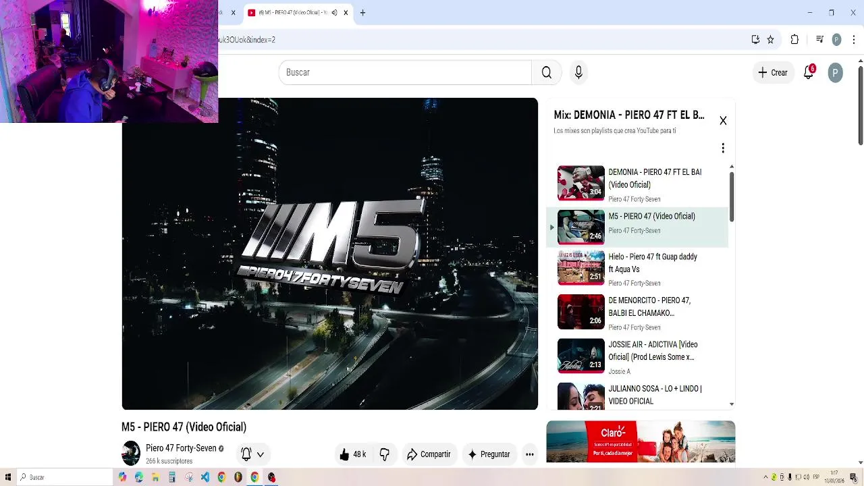864x486 pixels.
Task: Click the YouTube search magnifier button
Action: coord(547,72)
